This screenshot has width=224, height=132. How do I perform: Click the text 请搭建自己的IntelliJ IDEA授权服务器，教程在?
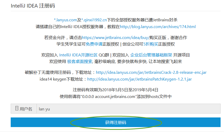coord(78,27)
